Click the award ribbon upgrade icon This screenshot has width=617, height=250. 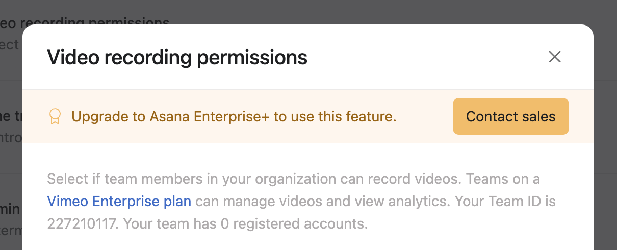[55, 117]
